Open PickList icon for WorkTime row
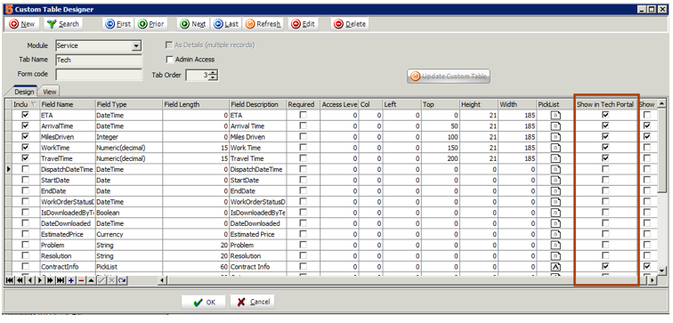 tap(555, 148)
